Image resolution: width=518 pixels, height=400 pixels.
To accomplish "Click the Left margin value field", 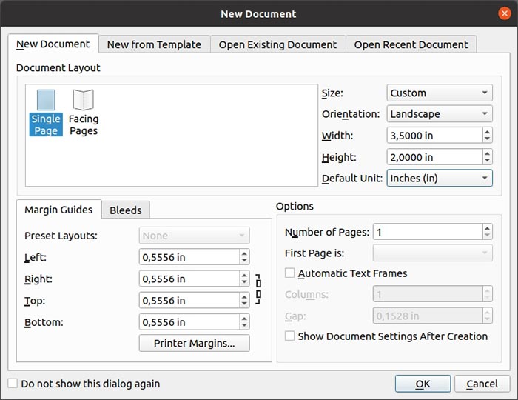I will click(189, 257).
